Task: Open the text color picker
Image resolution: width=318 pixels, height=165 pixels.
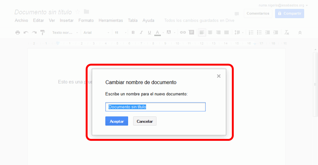Action: pyautogui.click(x=158, y=32)
